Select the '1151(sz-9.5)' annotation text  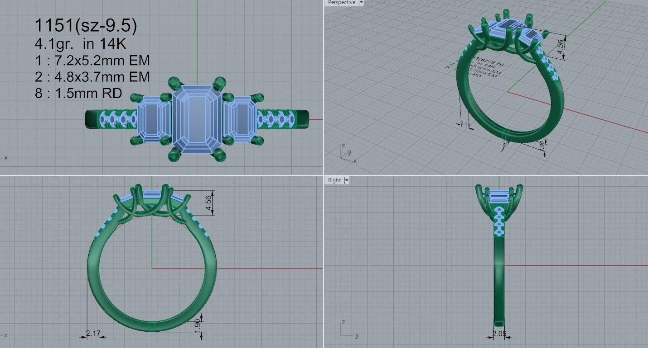click(x=86, y=26)
